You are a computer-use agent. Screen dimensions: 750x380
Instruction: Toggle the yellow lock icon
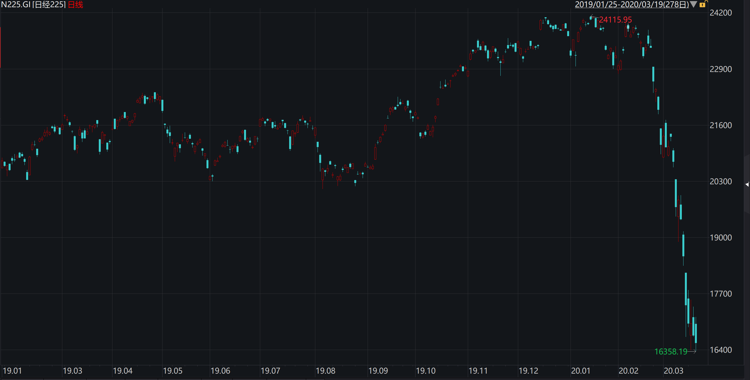(702, 5)
